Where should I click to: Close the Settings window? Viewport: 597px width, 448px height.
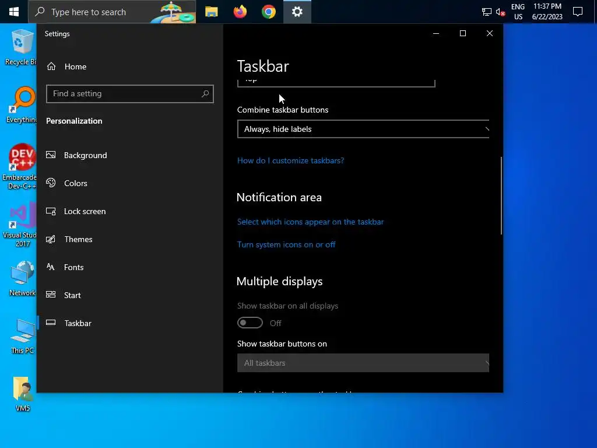point(490,33)
